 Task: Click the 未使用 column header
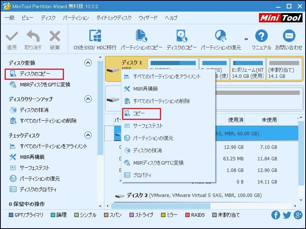pyautogui.click(x=269, y=120)
